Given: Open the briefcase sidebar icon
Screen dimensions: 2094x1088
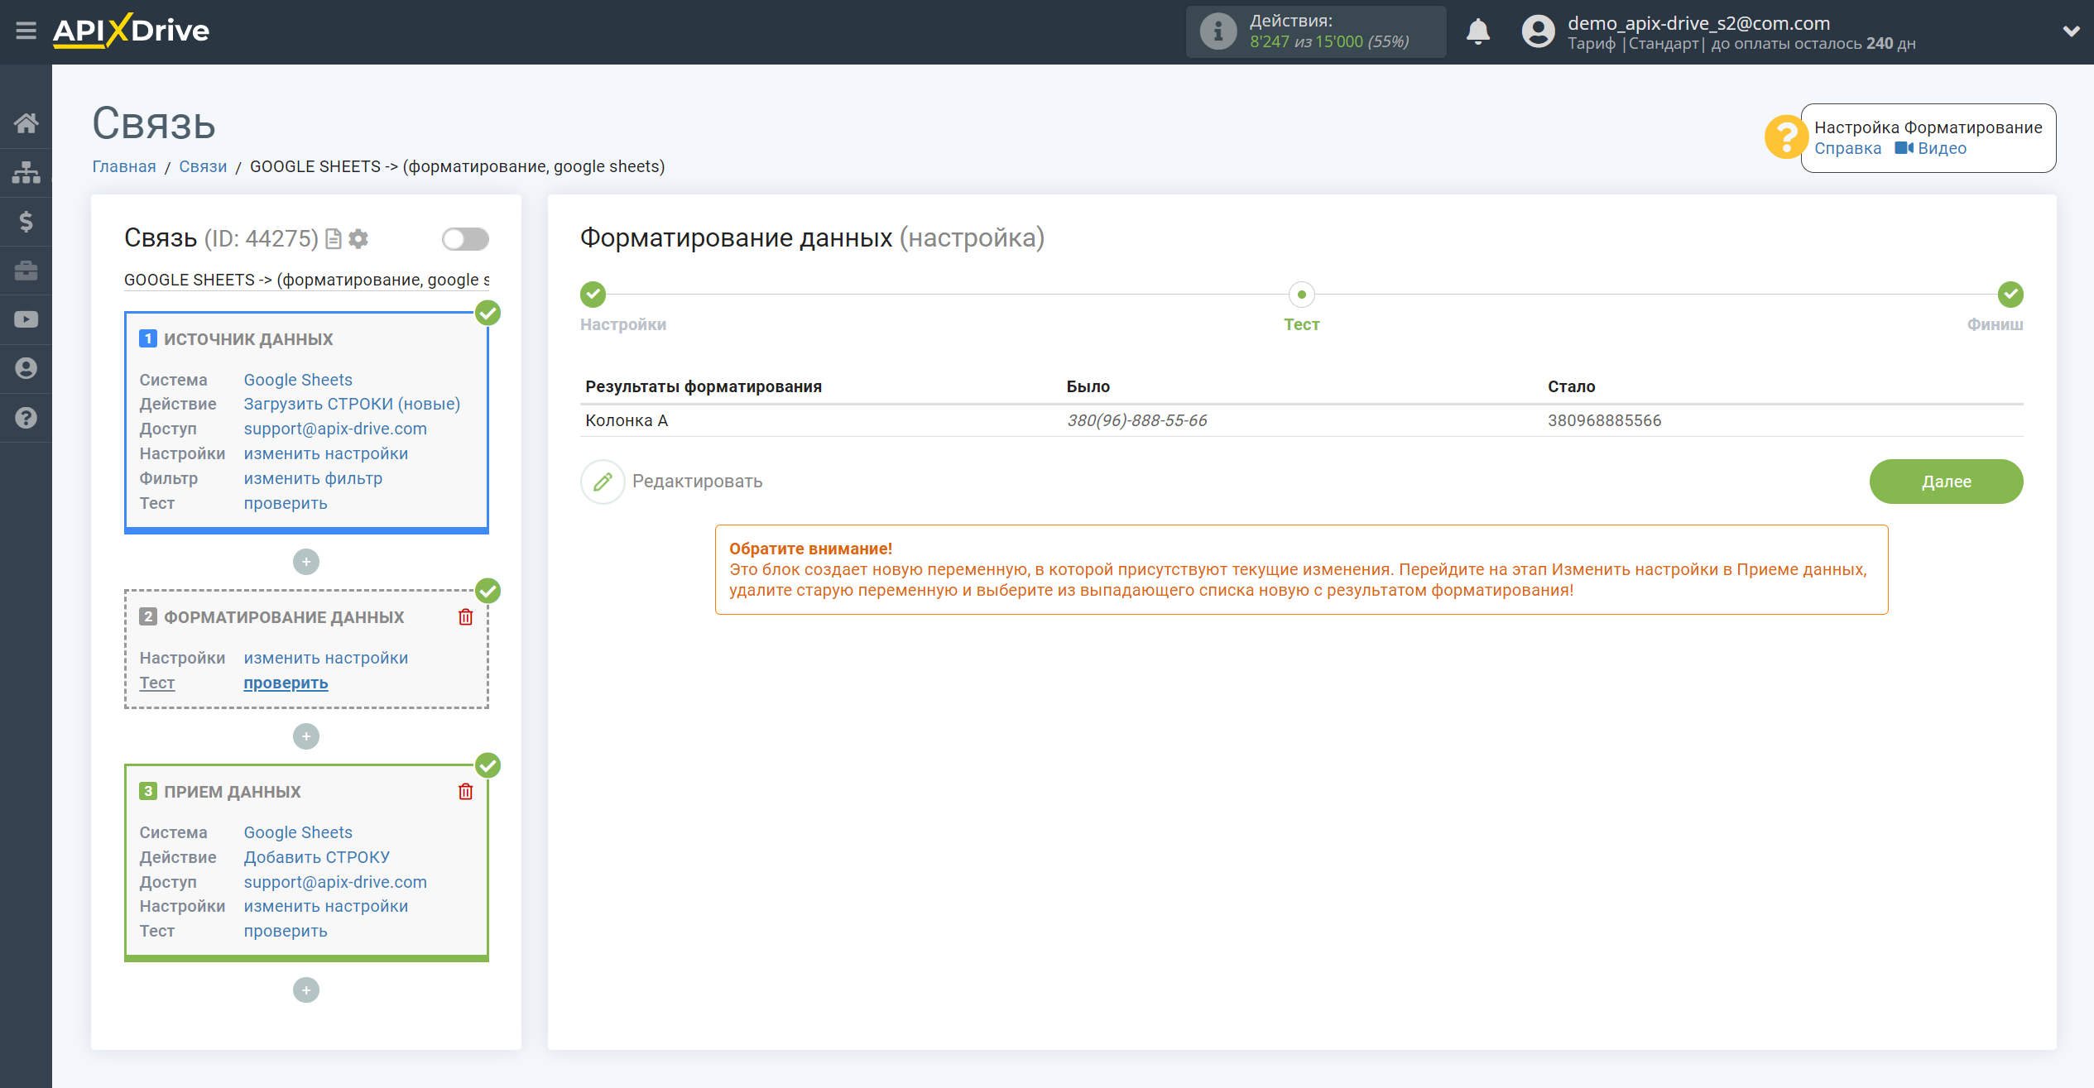Looking at the screenshot, I should [26, 271].
